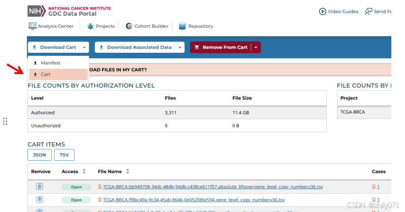The image size is (405, 212).
Task: Expand the Download Associated Data dropdown caret
Action: pyautogui.click(x=180, y=48)
